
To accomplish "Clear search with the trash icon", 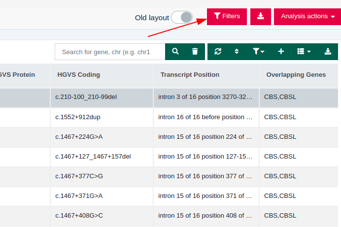I will click(x=195, y=52).
